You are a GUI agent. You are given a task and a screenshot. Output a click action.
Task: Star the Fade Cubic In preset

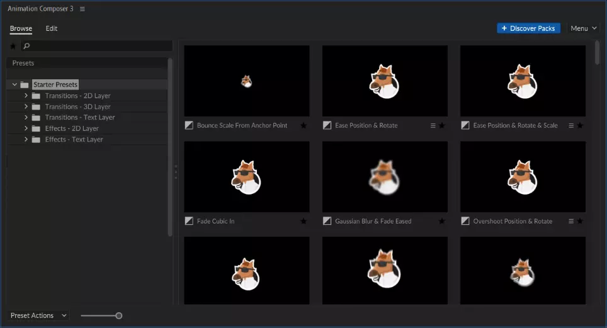pyautogui.click(x=303, y=221)
